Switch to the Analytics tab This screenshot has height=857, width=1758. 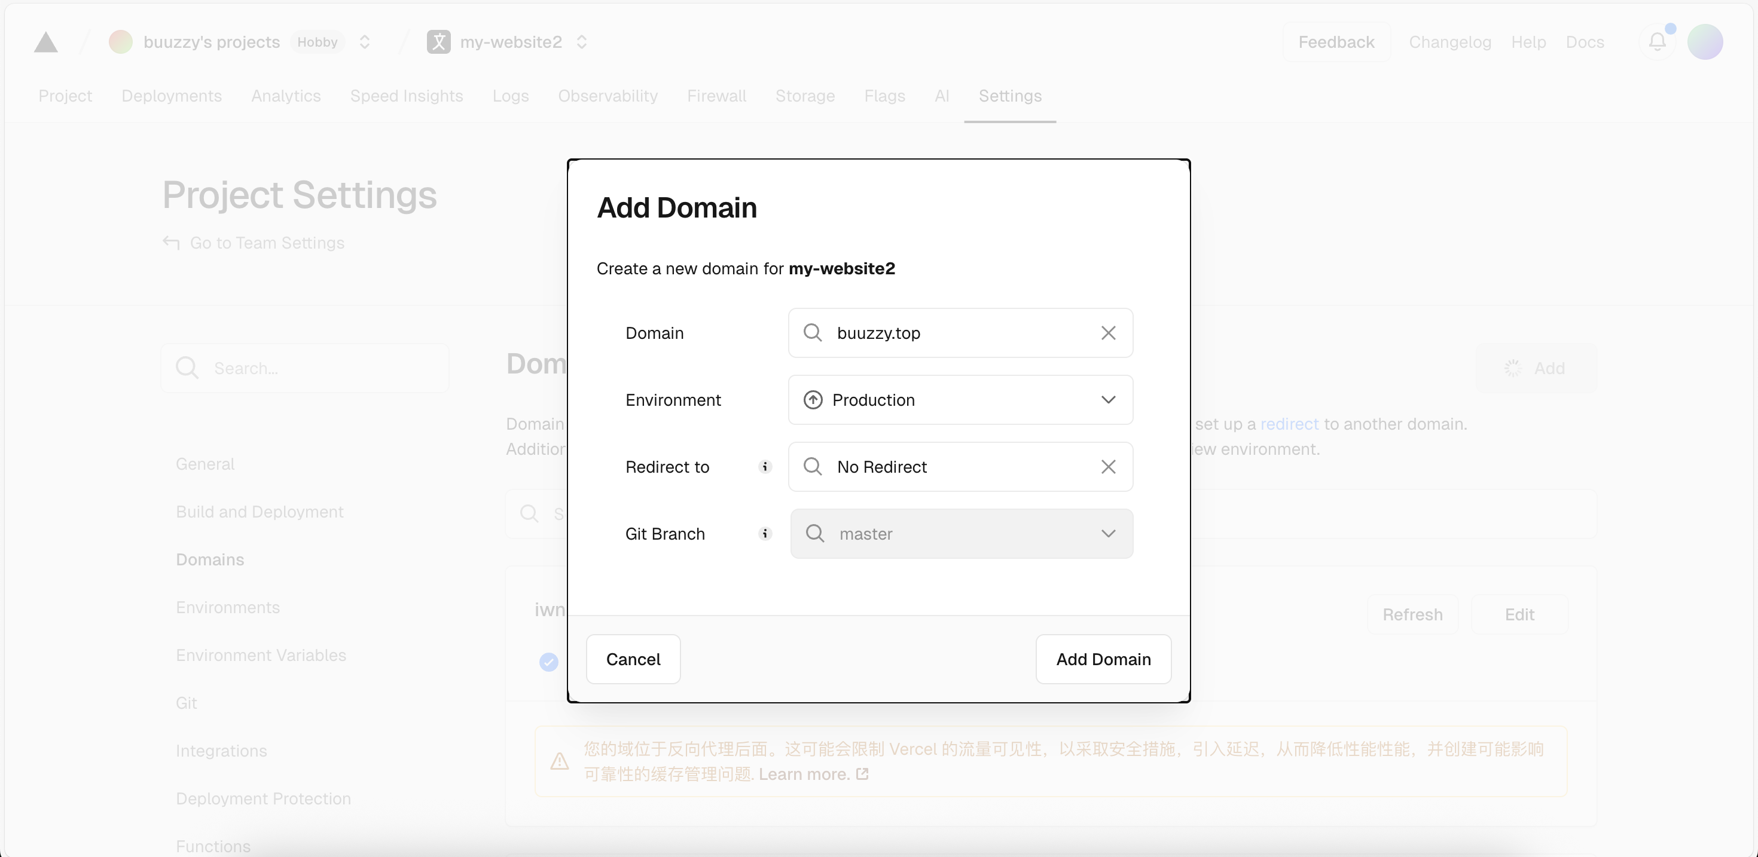[x=286, y=96]
